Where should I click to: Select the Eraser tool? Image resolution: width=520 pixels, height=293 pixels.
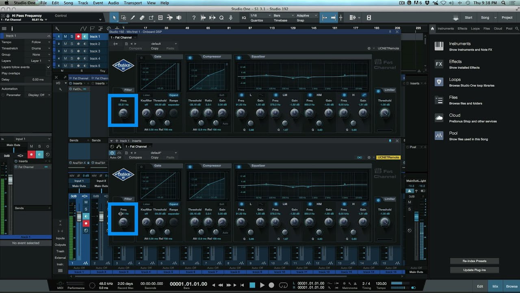click(x=142, y=18)
